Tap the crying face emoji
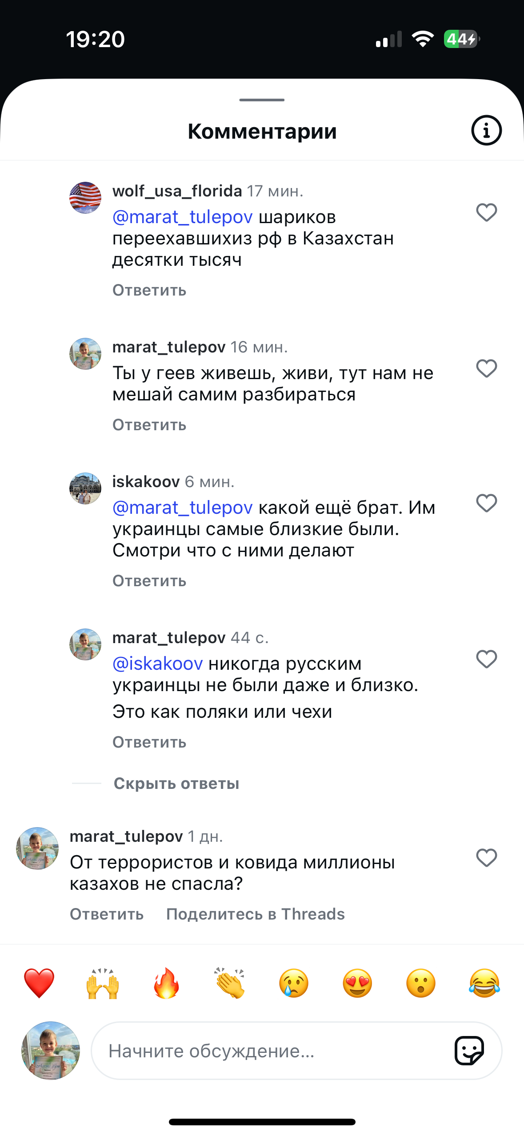The height and width of the screenshot is (1136, 524). click(x=293, y=983)
